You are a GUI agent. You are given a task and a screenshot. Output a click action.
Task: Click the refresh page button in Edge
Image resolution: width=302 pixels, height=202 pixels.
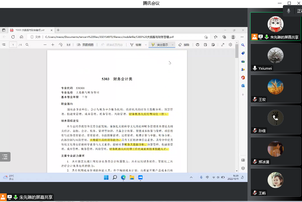13,37
